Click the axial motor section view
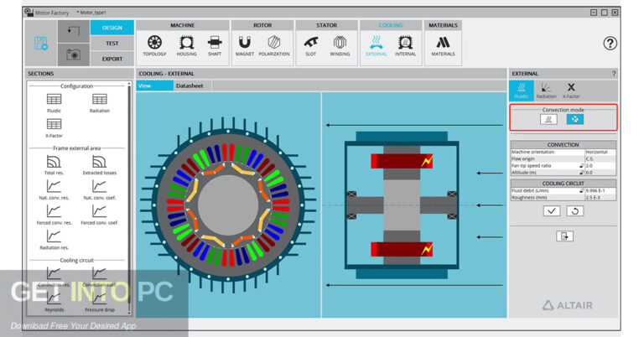This screenshot has height=337, width=644. coord(402,205)
